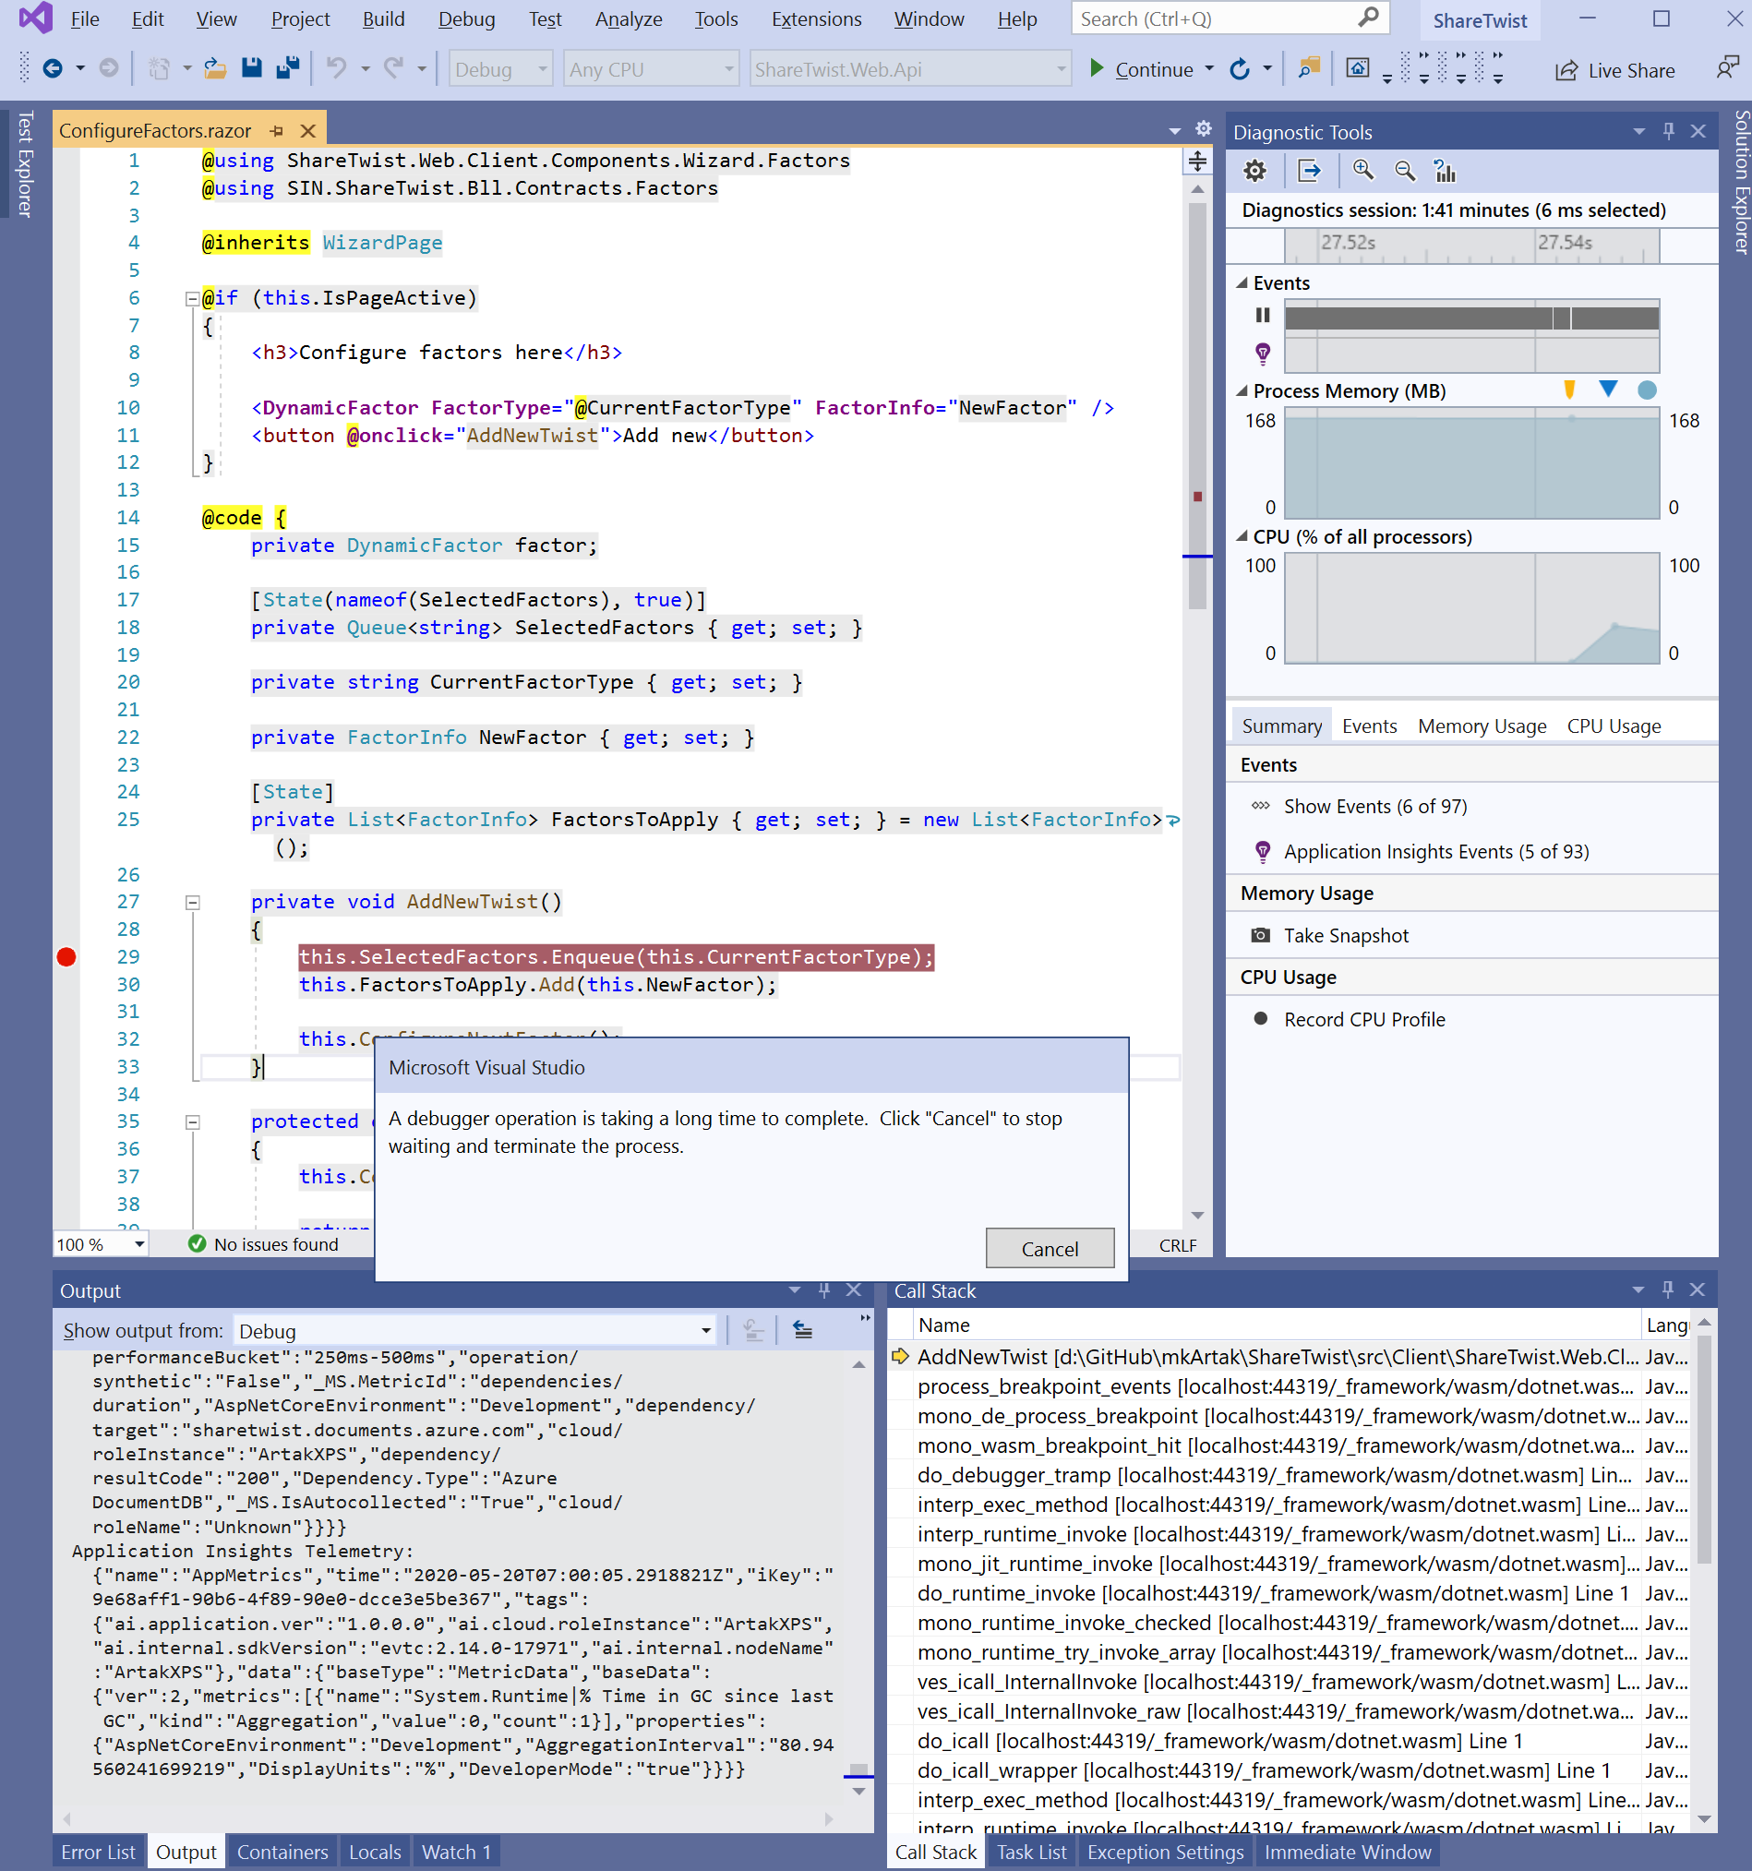Click the Save All icon

[287, 67]
